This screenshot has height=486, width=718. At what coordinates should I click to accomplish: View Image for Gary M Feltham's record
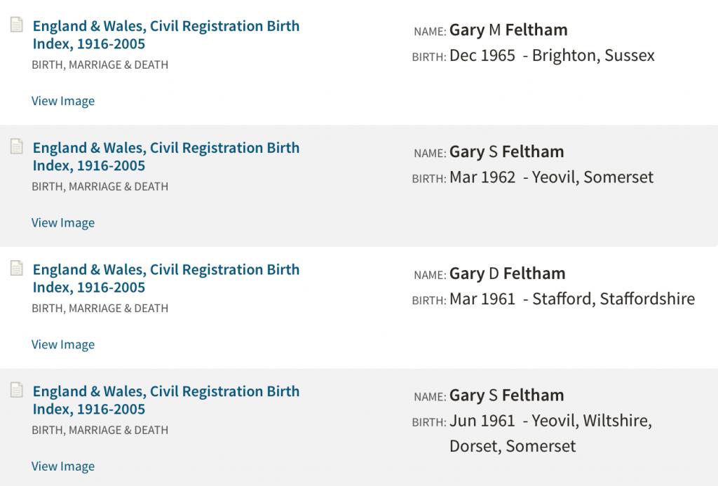coord(63,101)
